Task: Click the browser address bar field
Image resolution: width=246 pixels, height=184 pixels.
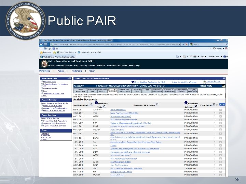Action: pos(115,44)
